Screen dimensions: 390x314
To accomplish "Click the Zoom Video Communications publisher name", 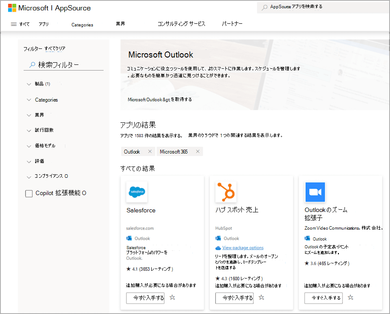I will [x=344, y=228].
